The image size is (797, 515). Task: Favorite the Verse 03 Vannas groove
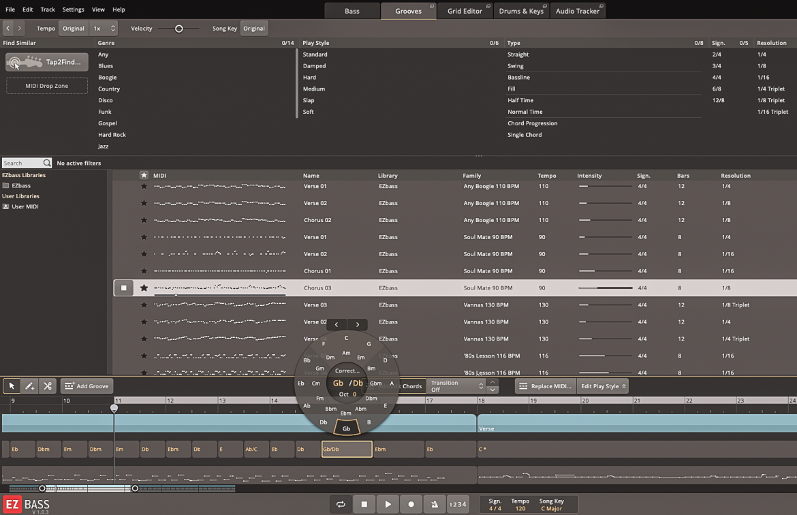144,305
